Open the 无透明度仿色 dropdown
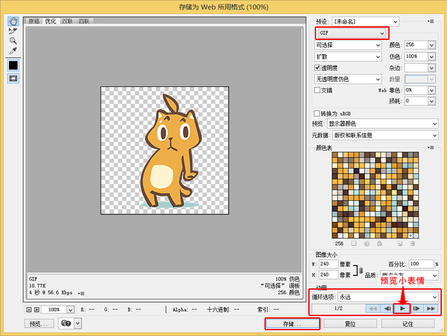 coord(348,79)
